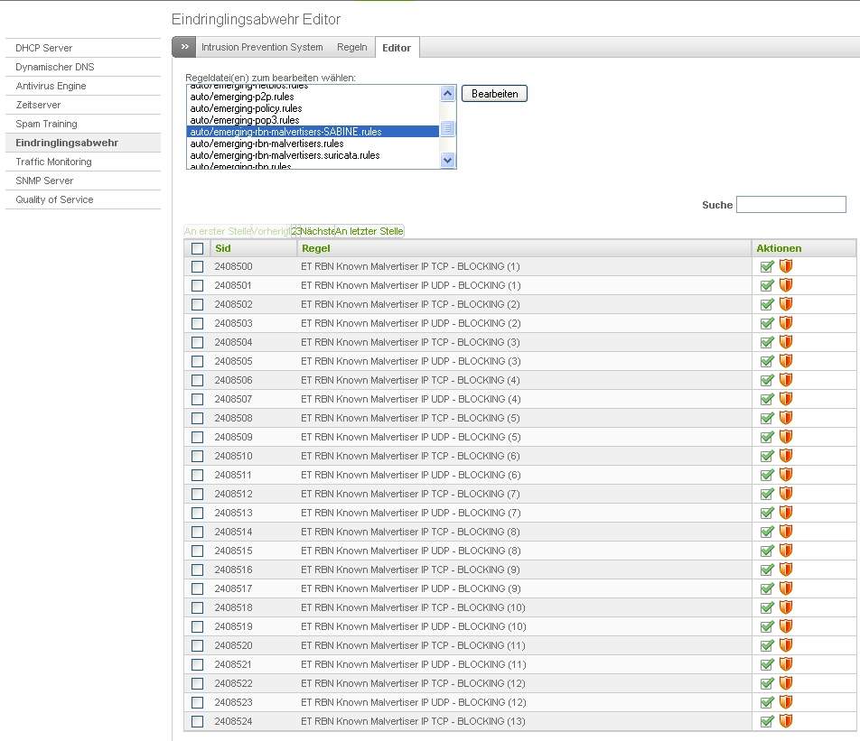Click the green checkmark icon for Sid 2408507
This screenshot has width=860, height=741.
pos(767,399)
